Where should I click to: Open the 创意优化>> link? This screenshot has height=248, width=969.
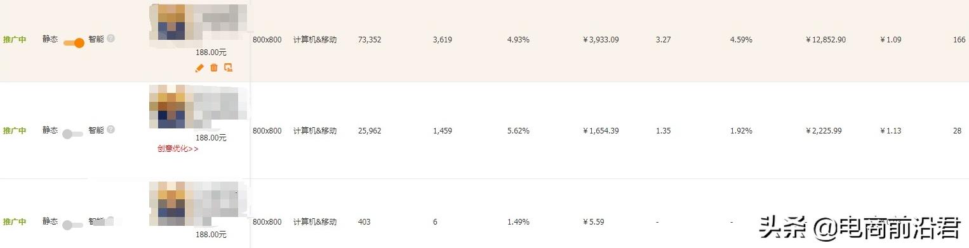coord(178,149)
